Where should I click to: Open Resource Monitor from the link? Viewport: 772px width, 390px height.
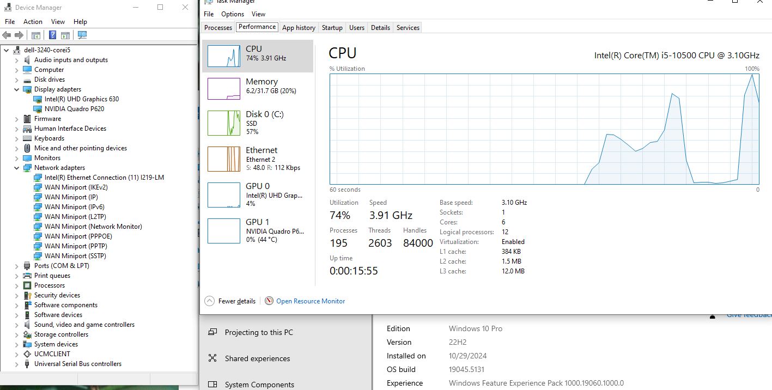point(311,301)
